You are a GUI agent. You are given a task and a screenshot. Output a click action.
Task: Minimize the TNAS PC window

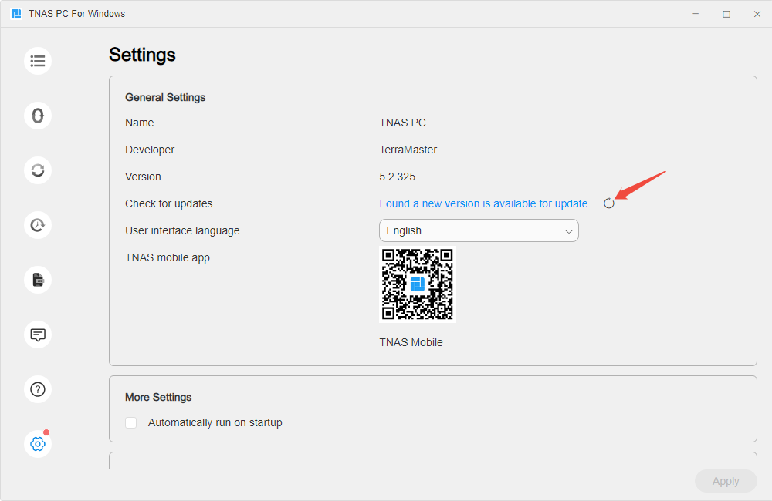(x=696, y=14)
